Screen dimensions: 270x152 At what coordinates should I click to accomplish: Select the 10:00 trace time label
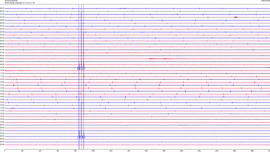tap(2, 67)
